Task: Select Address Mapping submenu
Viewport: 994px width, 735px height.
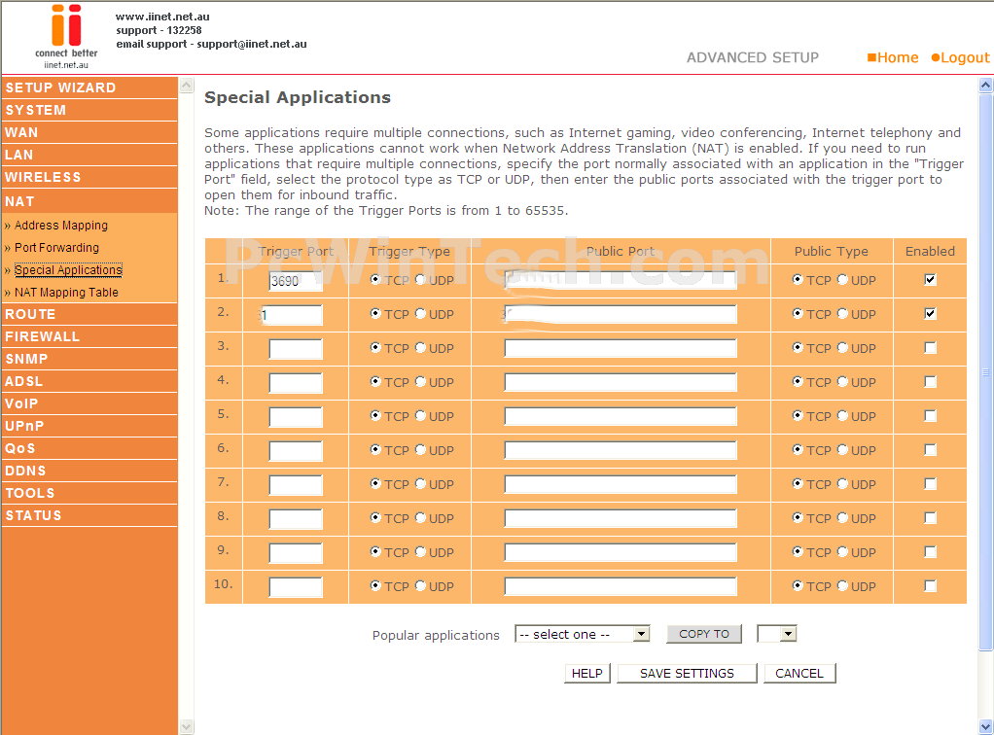Action: click(61, 226)
